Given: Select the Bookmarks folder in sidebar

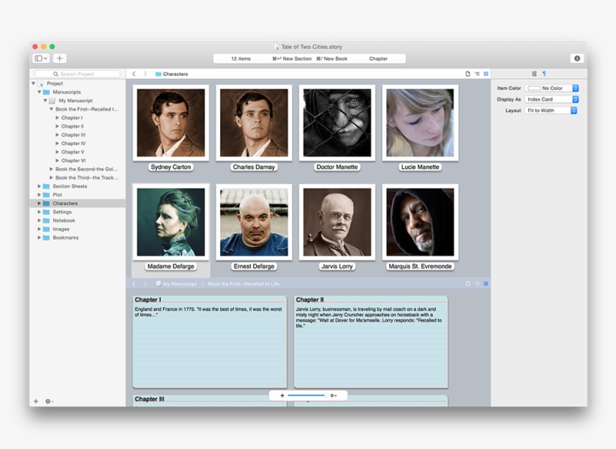Looking at the screenshot, I should click(x=65, y=238).
